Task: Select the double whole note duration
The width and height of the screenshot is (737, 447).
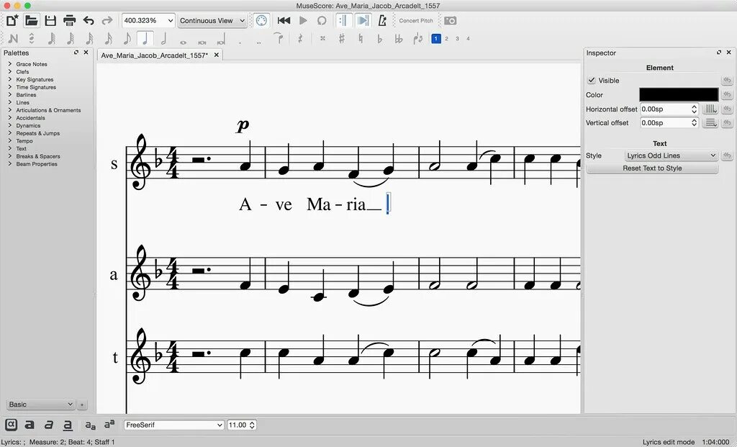Action: [x=202, y=41]
